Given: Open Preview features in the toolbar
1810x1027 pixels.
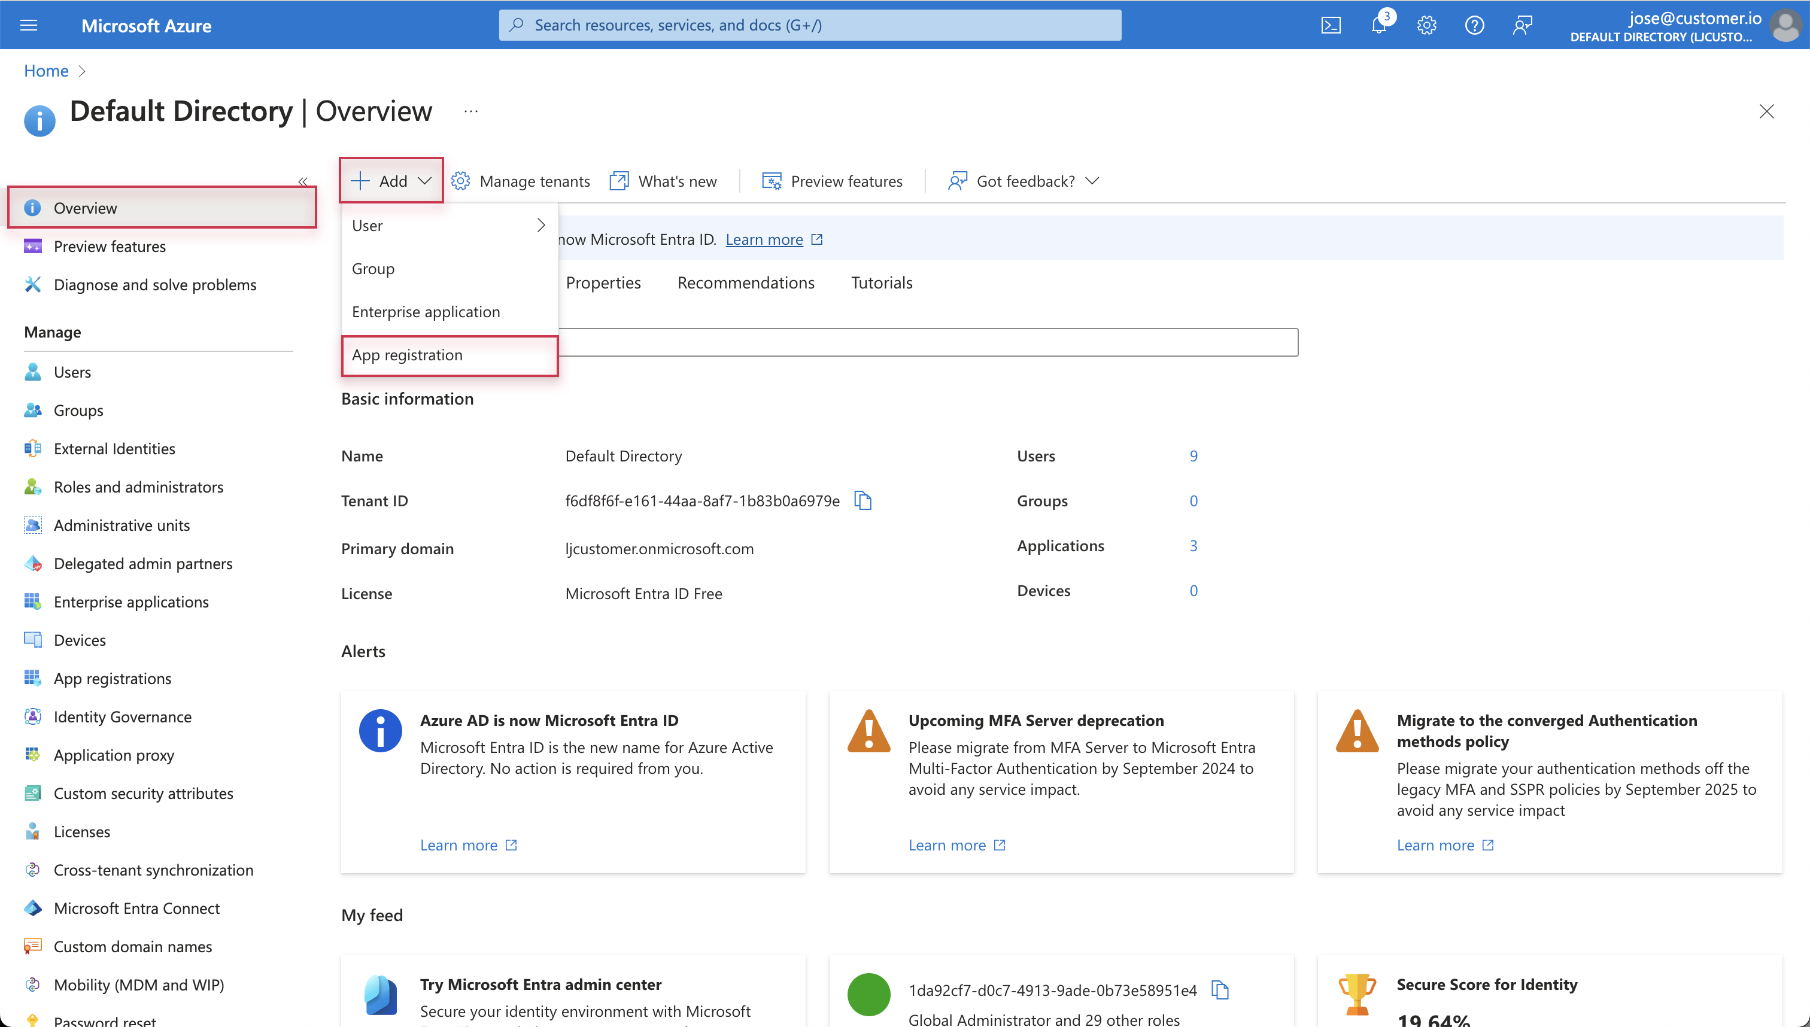Looking at the screenshot, I should (x=833, y=181).
